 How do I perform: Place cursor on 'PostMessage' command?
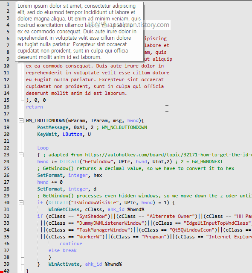(x=53, y=127)
